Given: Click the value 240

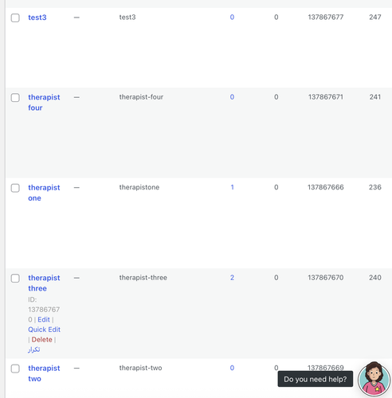Looking at the screenshot, I should coord(375,278).
